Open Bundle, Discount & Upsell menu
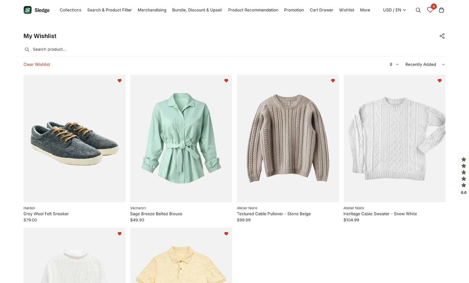Screen dimensions: 469x283 (197, 10)
